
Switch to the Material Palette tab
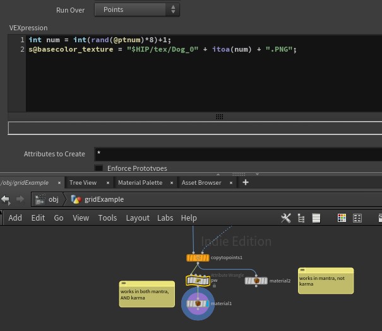[140, 182]
